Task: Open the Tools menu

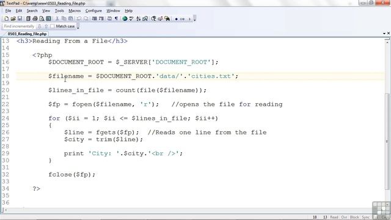Action: point(59,11)
